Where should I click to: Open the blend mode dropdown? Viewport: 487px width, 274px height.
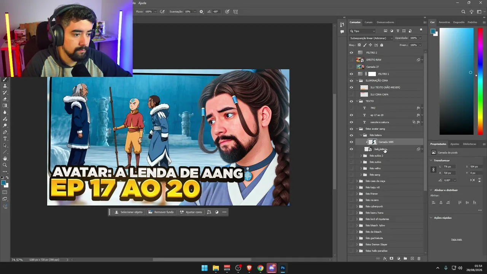point(371,38)
